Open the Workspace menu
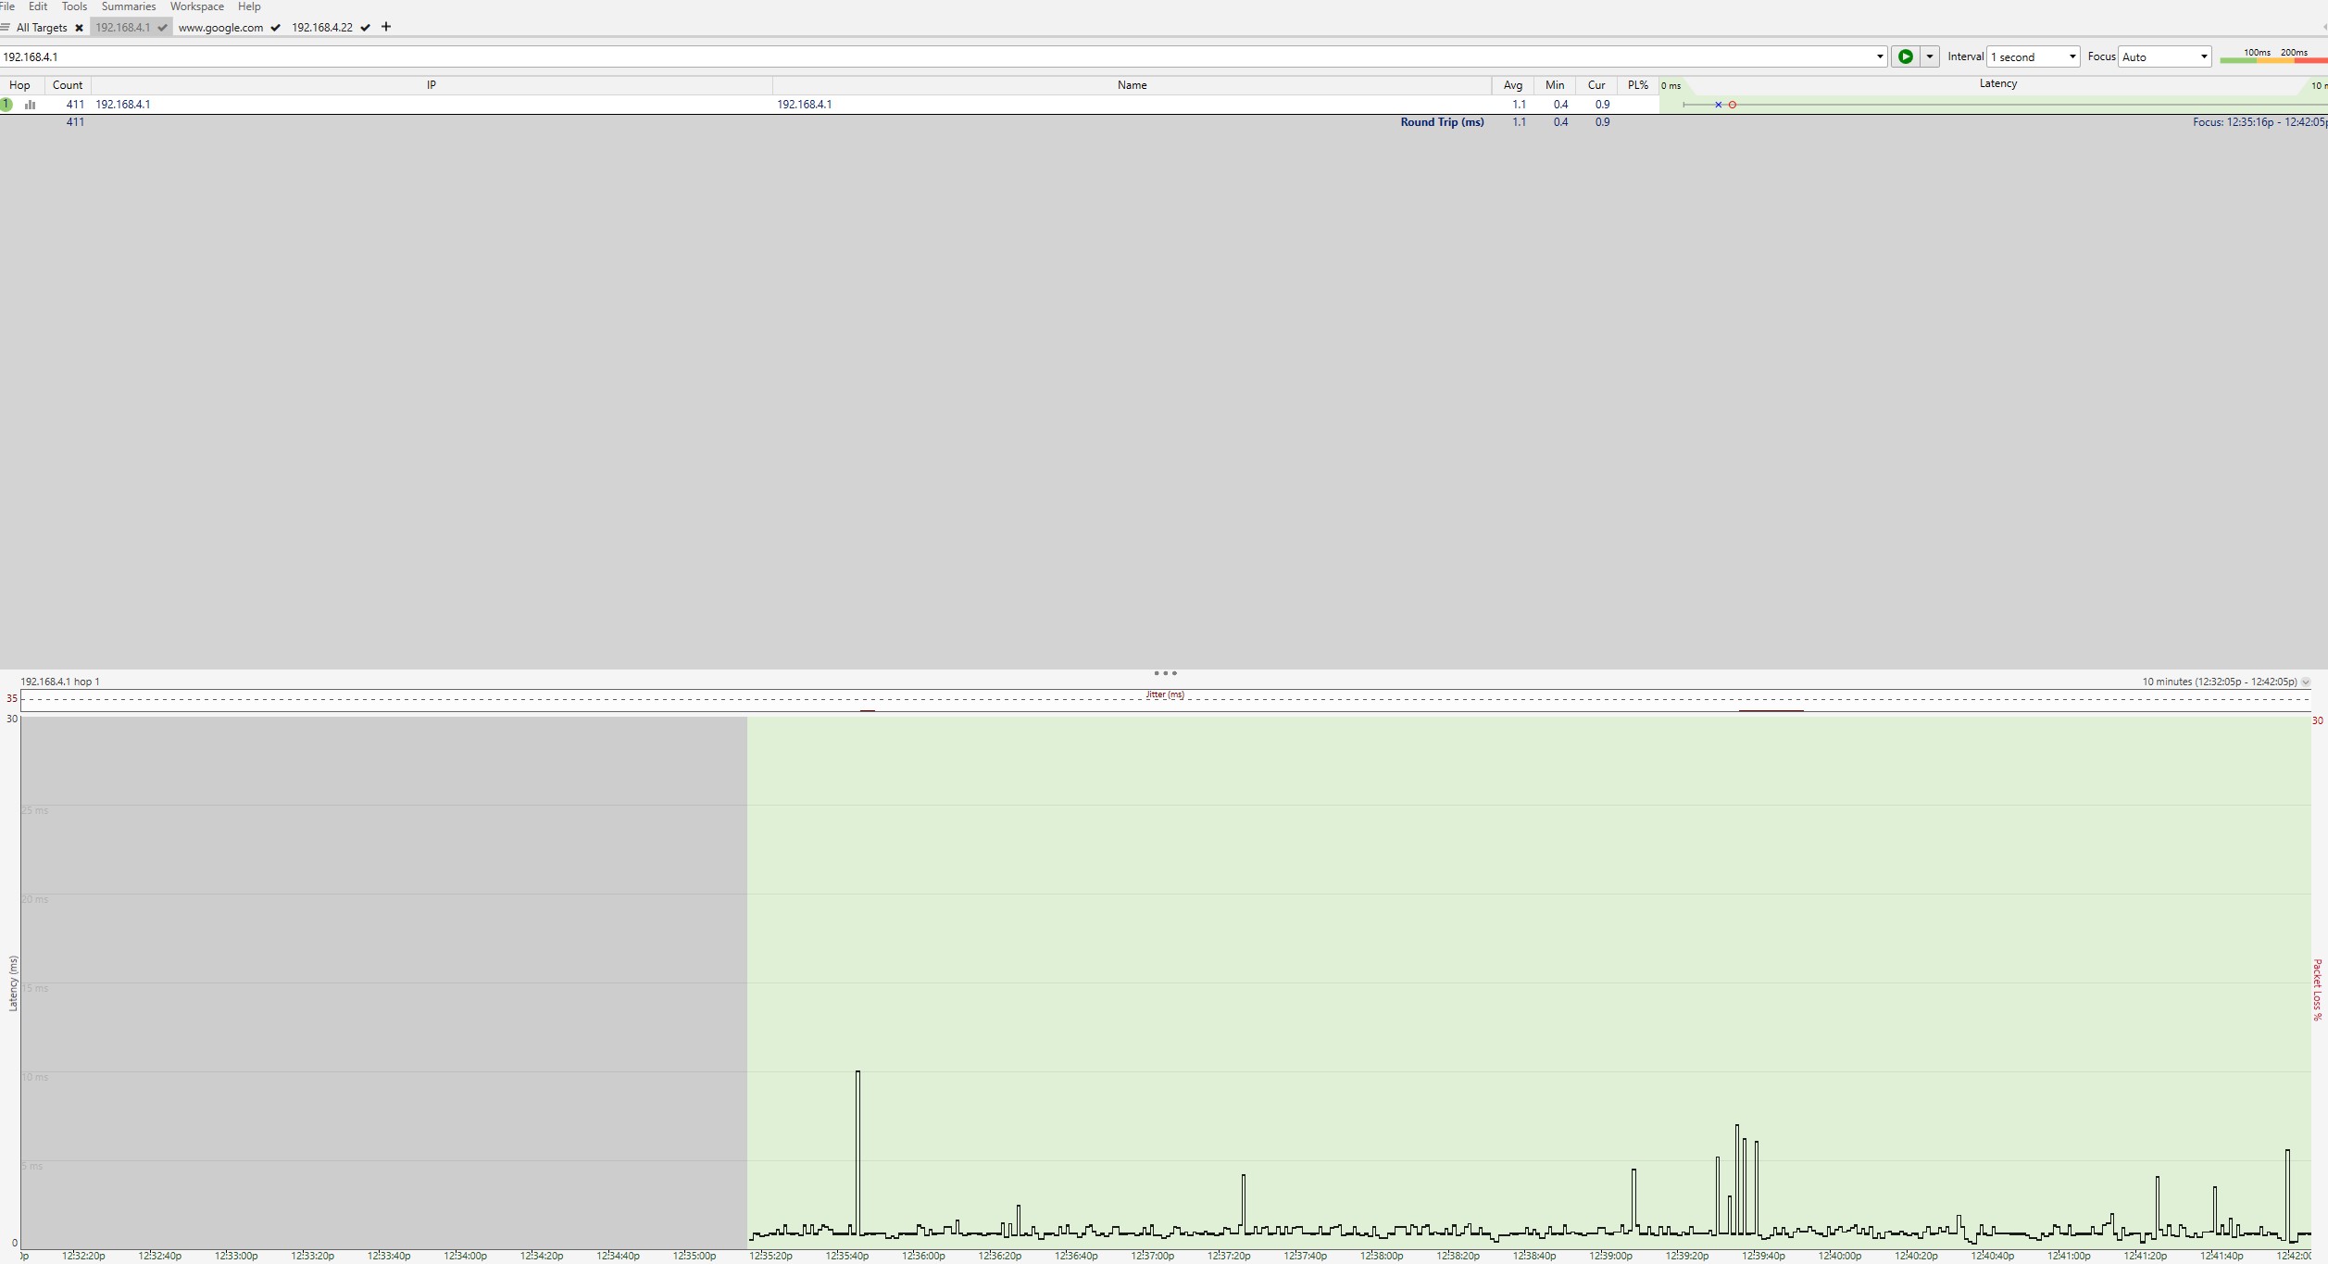This screenshot has width=2328, height=1264. coord(196,6)
